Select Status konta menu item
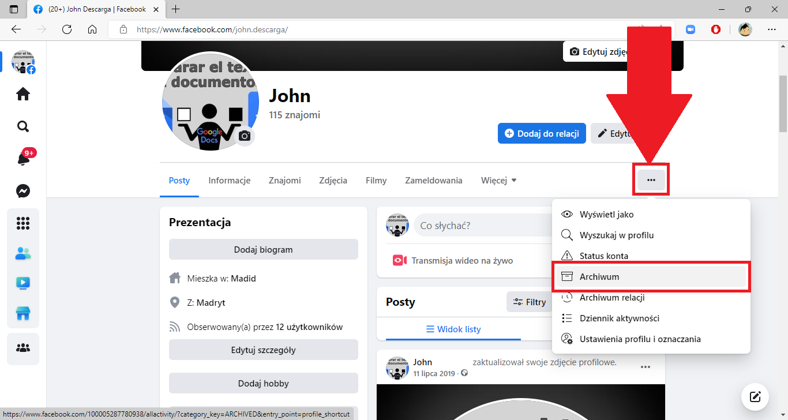The image size is (788, 420). click(x=651, y=256)
